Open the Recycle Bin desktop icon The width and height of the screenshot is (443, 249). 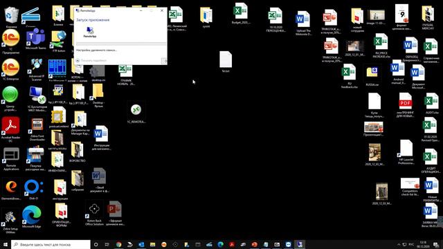click(11, 15)
